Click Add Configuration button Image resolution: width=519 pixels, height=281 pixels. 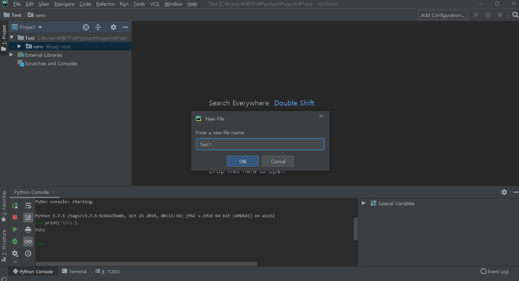pyautogui.click(x=443, y=15)
